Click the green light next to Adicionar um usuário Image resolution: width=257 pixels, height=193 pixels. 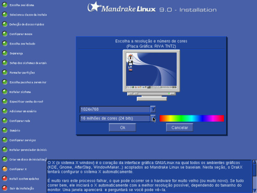click(5, 111)
